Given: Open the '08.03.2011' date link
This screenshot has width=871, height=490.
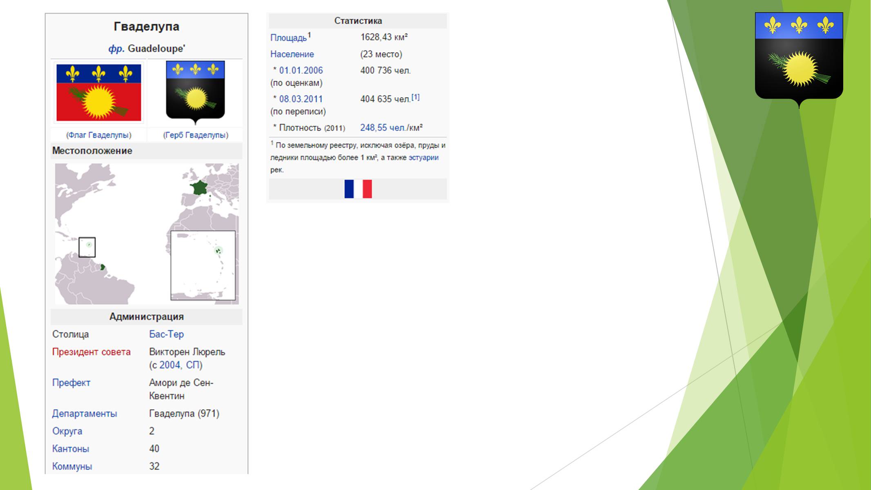Looking at the screenshot, I should click(x=301, y=99).
